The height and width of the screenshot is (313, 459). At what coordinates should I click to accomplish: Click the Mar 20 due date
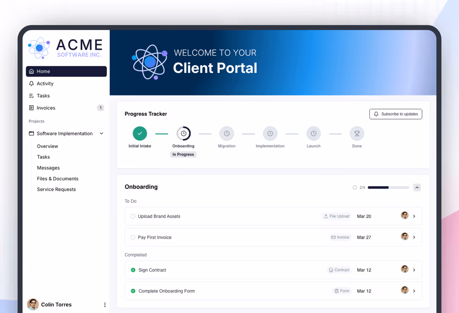coord(364,216)
